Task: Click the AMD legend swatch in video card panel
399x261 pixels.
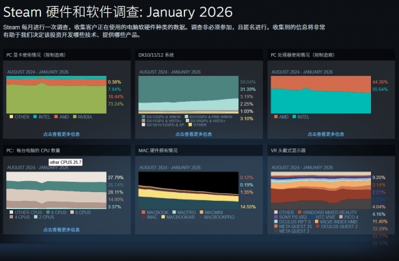Action: click(x=56, y=117)
